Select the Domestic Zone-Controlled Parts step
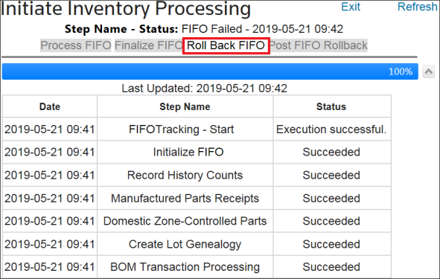This screenshot has height=279, width=440. pyautogui.click(x=185, y=221)
